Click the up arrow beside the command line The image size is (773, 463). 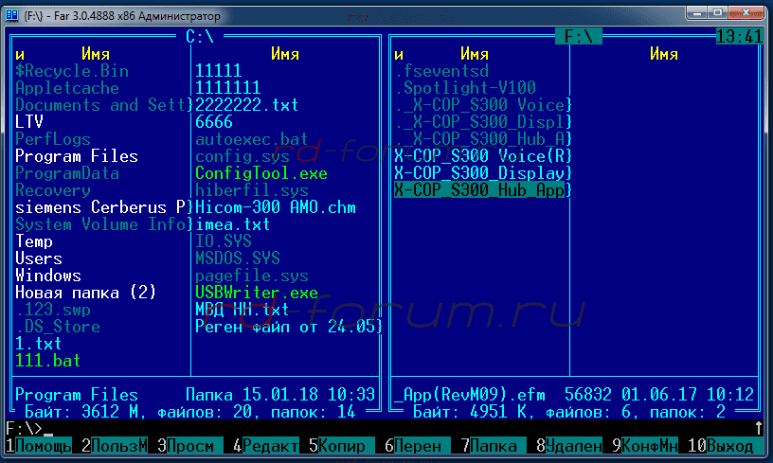pos(758,428)
